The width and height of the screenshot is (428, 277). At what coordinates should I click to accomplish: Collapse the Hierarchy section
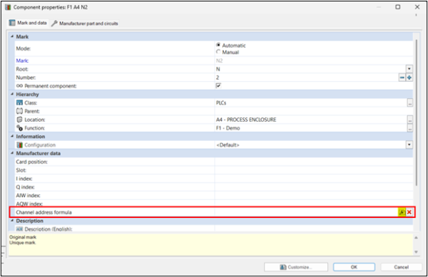click(x=12, y=94)
